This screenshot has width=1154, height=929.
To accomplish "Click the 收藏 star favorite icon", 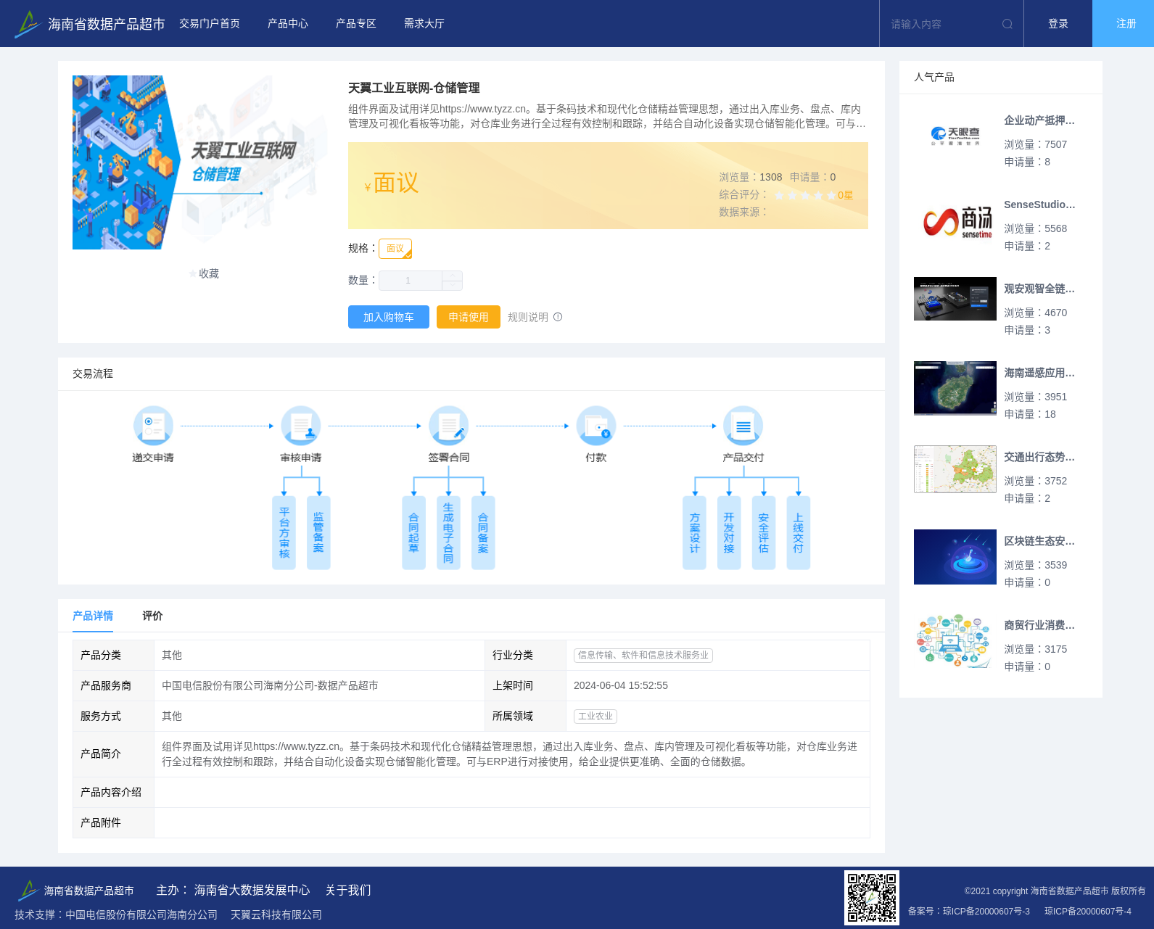I will pos(192,273).
